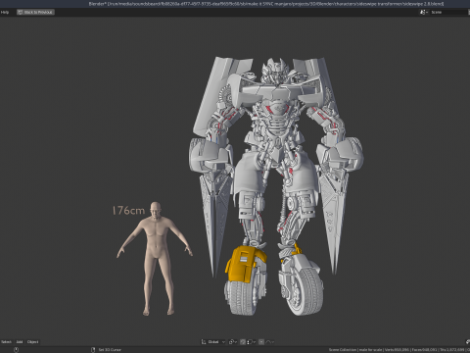This screenshot has height=353, width=470.
Task: Open proportional falloff curve dropdown
Action: (270, 342)
